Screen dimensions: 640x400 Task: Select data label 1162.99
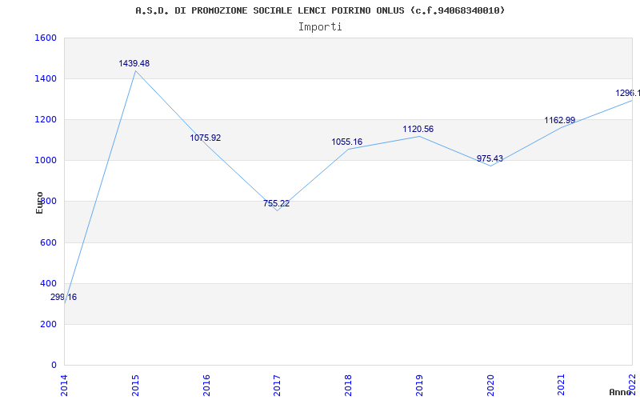click(x=559, y=121)
